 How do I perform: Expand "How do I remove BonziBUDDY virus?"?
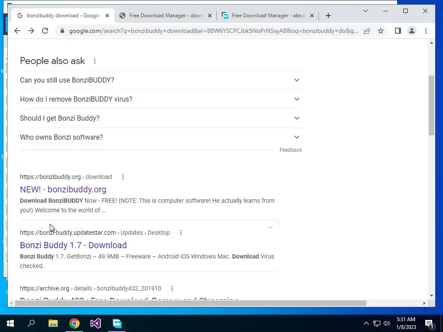[x=161, y=99]
